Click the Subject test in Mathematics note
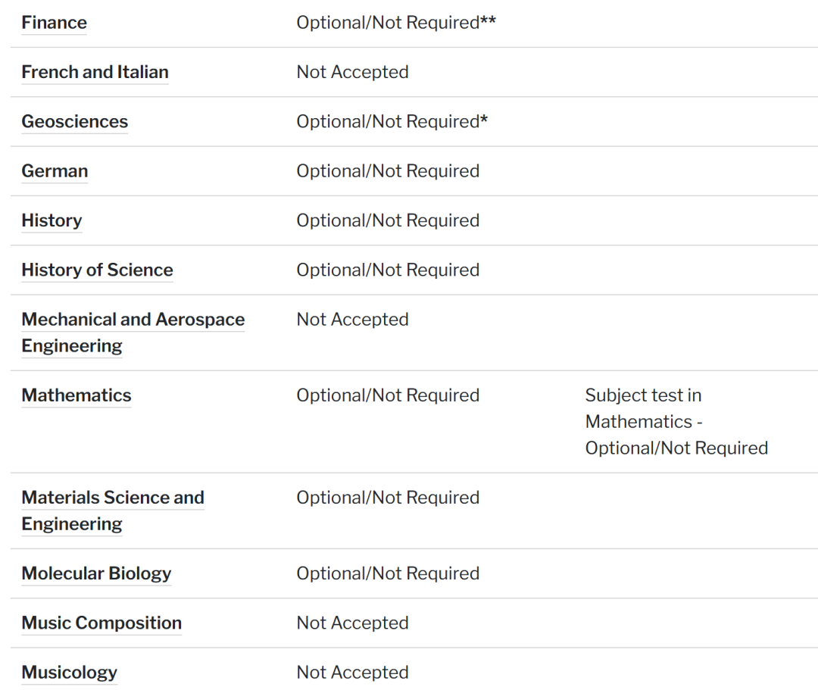Screen dimensions: 818x690 (676, 422)
